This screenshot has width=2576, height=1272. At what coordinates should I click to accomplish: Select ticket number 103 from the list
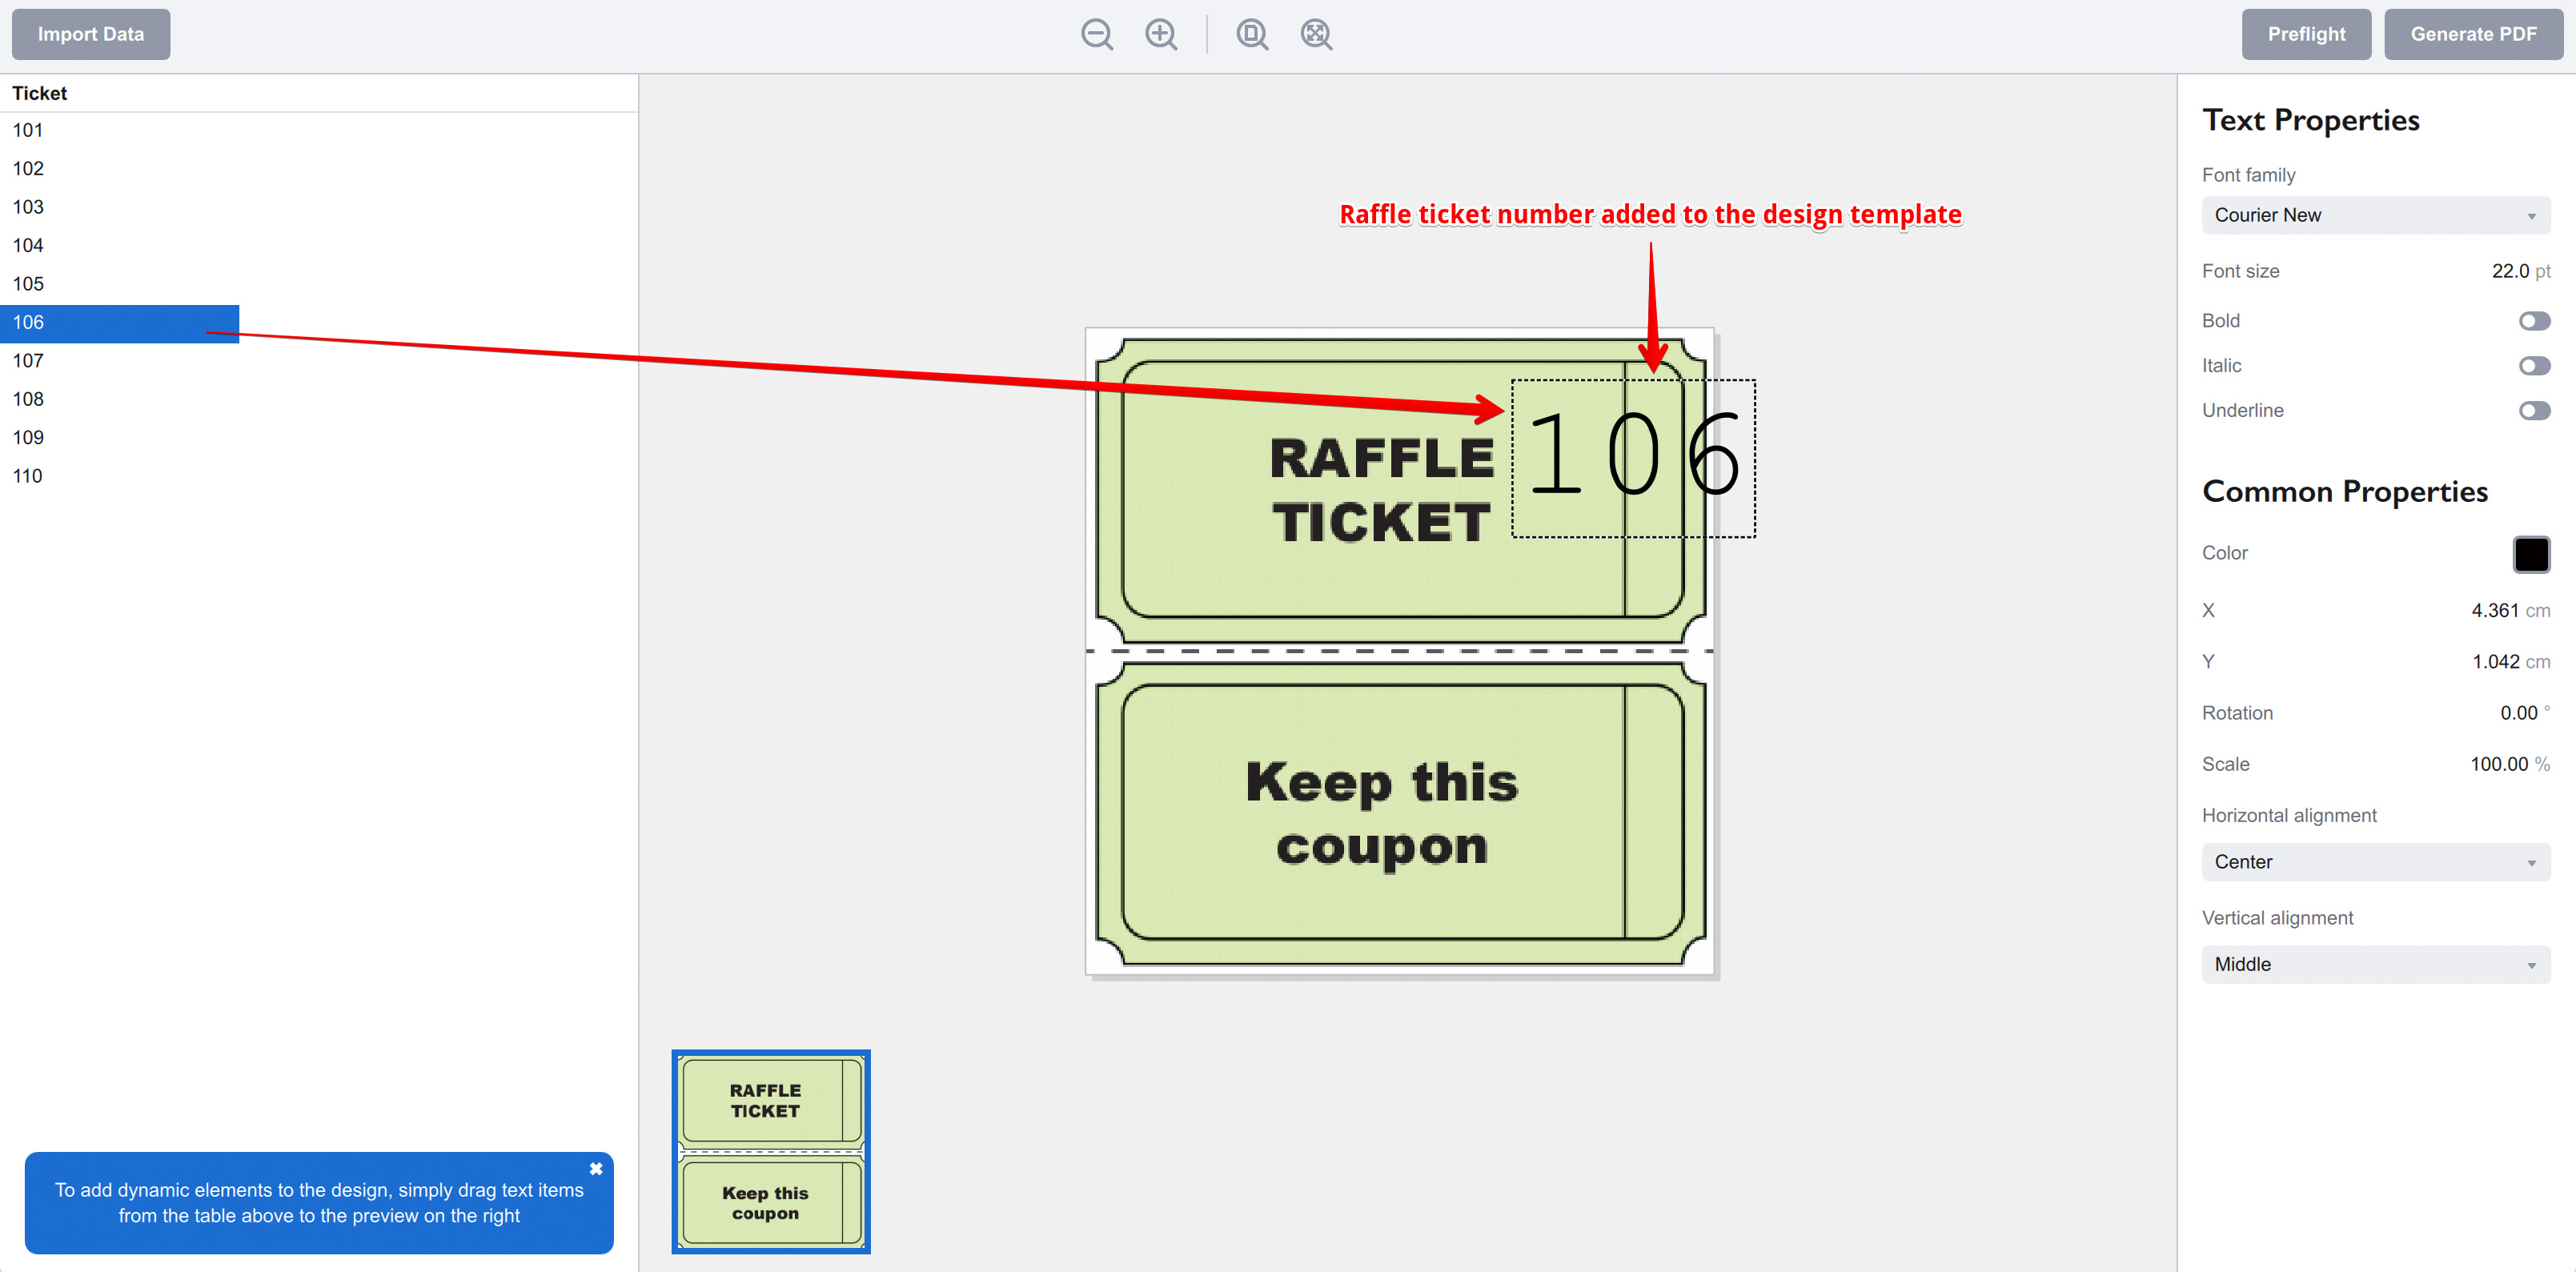27,206
